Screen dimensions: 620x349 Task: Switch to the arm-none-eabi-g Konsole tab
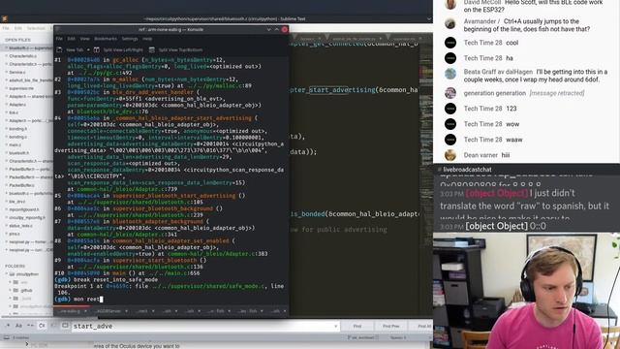pyautogui.click(x=73, y=311)
